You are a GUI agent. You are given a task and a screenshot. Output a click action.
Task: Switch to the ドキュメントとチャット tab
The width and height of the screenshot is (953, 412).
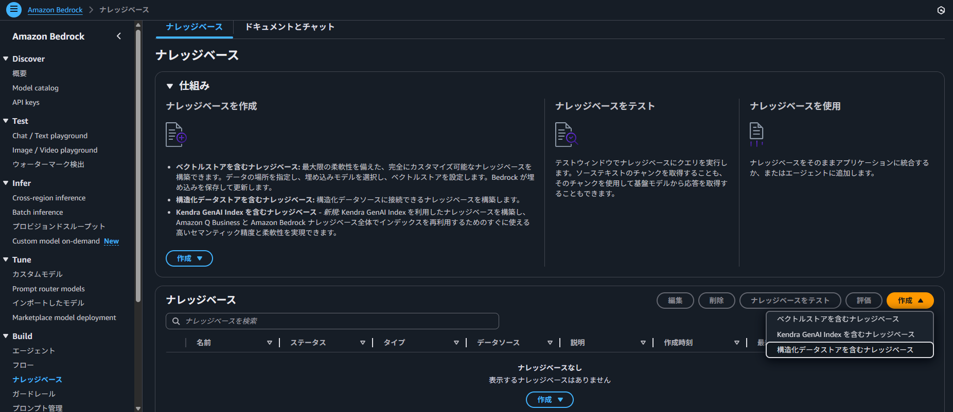290,27
